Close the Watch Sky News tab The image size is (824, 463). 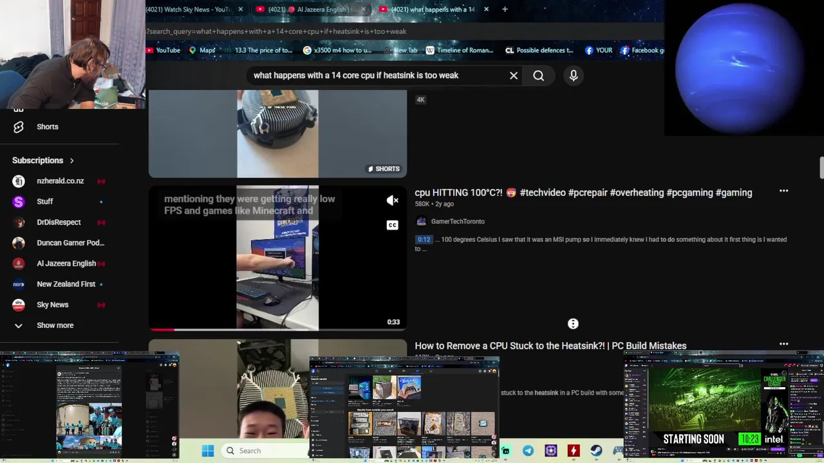[240, 10]
